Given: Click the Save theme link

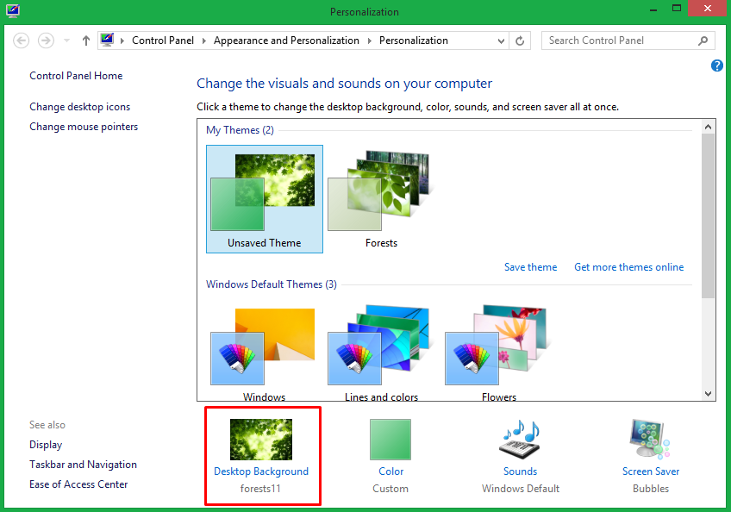Looking at the screenshot, I should point(530,266).
